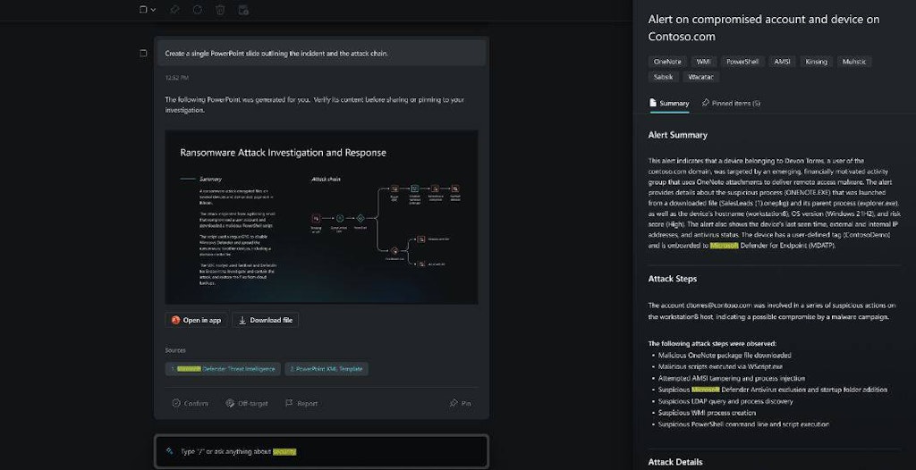Click the Download file button
The image size is (916, 470).
(265, 320)
